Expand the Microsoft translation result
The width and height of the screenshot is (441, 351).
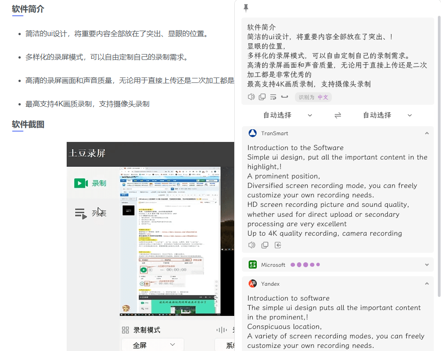click(x=427, y=264)
